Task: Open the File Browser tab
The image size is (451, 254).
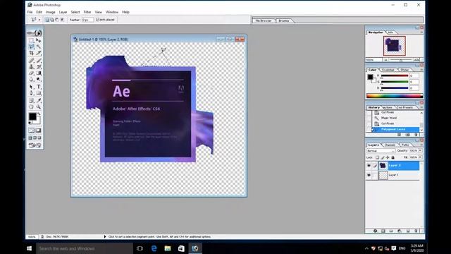Action: [263, 20]
